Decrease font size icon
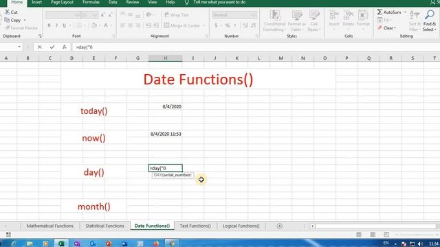 (110, 15)
